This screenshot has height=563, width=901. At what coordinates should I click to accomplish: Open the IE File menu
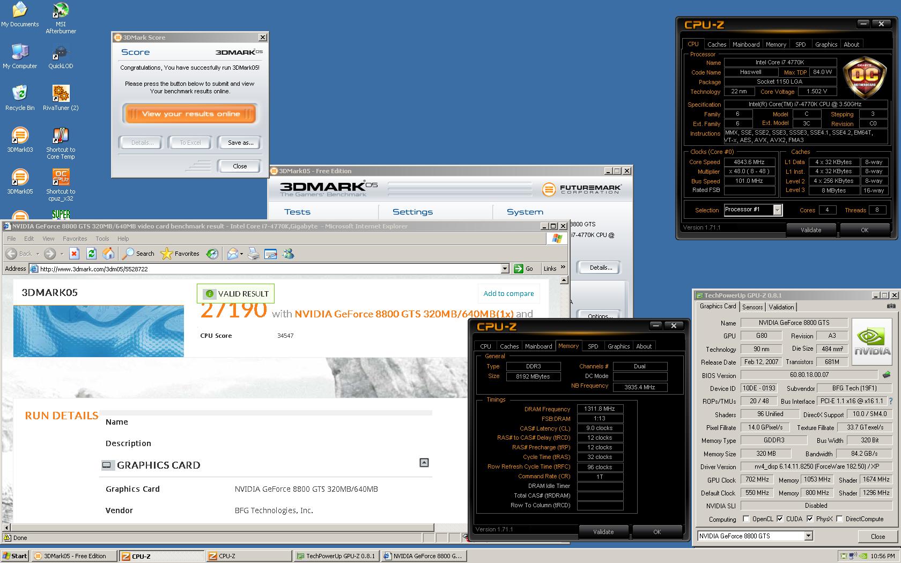pos(11,239)
